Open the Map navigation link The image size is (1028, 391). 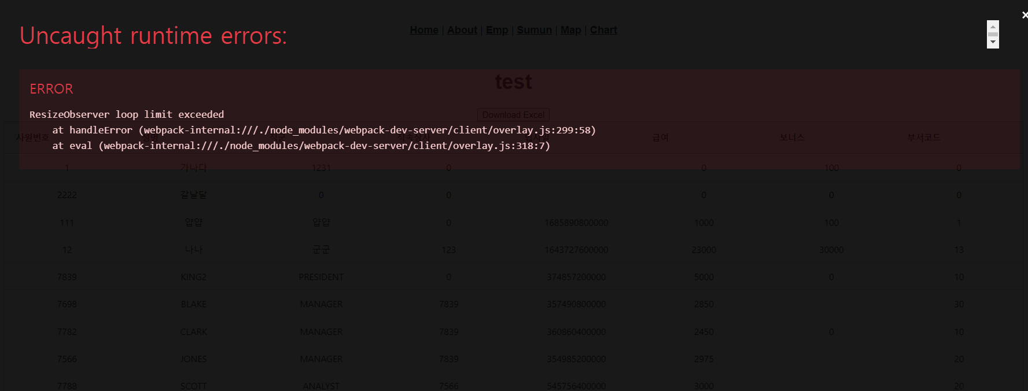click(x=570, y=30)
